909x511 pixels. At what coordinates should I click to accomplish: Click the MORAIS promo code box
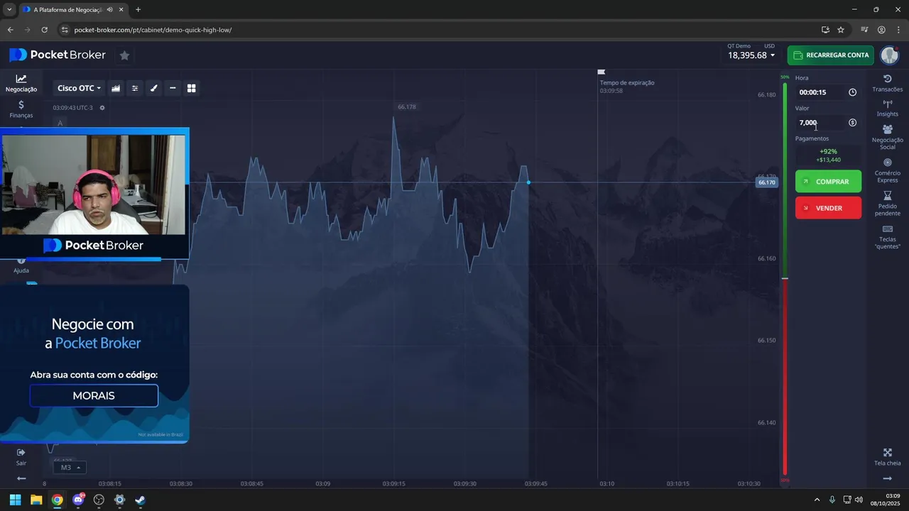click(x=94, y=395)
